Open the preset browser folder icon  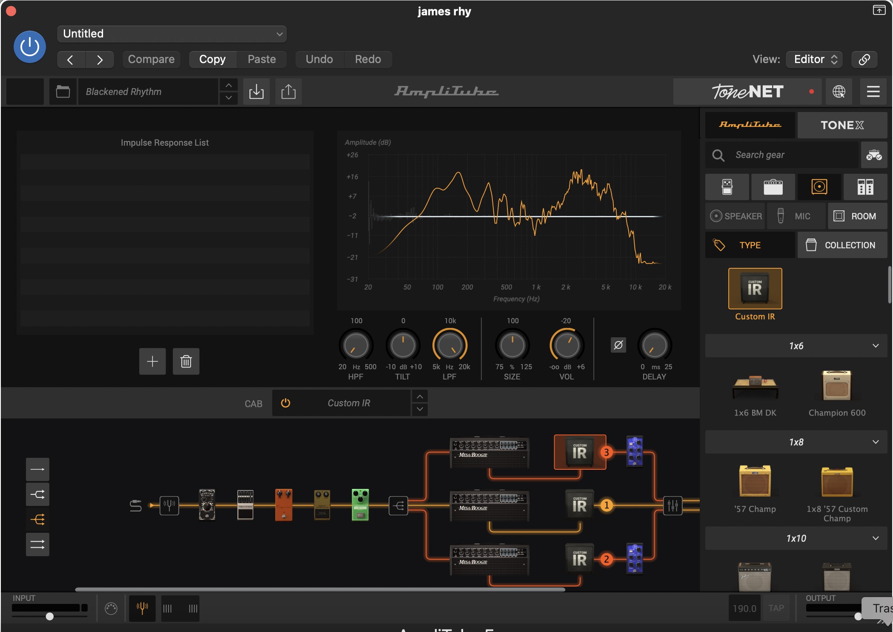coord(63,92)
